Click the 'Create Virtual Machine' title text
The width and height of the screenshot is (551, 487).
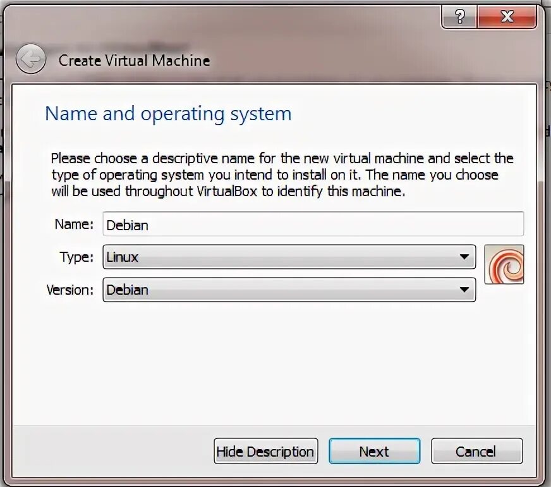[134, 61]
